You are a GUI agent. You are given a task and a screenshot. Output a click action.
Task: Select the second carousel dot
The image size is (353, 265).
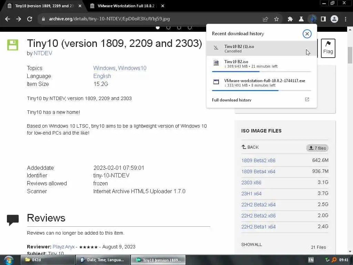click(x=168, y=27)
